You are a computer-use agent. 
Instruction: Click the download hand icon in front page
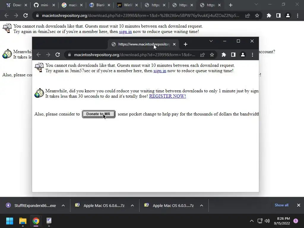point(39,67)
